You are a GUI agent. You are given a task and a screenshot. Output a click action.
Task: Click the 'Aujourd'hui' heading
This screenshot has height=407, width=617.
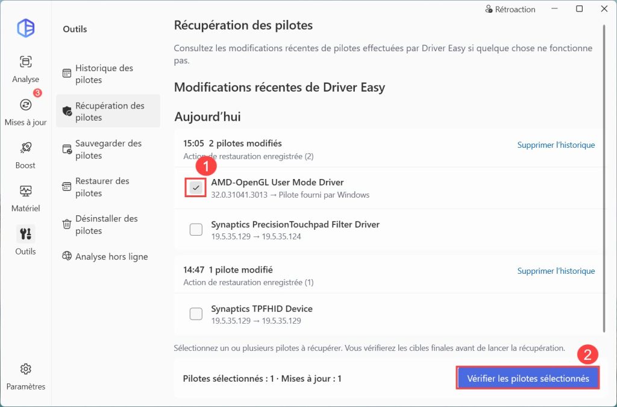coord(207,116)
